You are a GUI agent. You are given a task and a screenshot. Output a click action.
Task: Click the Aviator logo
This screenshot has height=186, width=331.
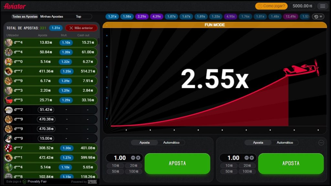(x=15, y=6)
